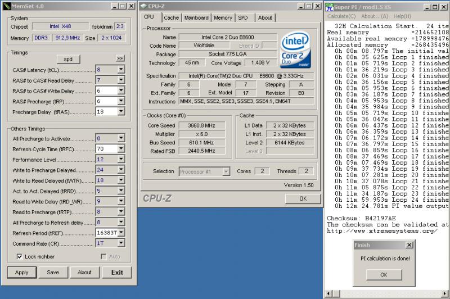The height and width of the screenshot is (299, 450).
Task: Click the Name field Intel Core 2 Duo E8600
Action: 228,37
